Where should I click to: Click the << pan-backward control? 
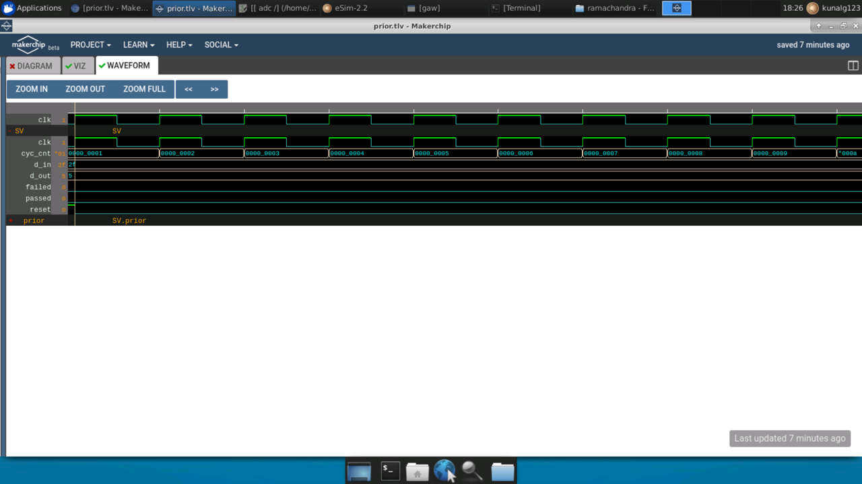[x=188, y=89]
